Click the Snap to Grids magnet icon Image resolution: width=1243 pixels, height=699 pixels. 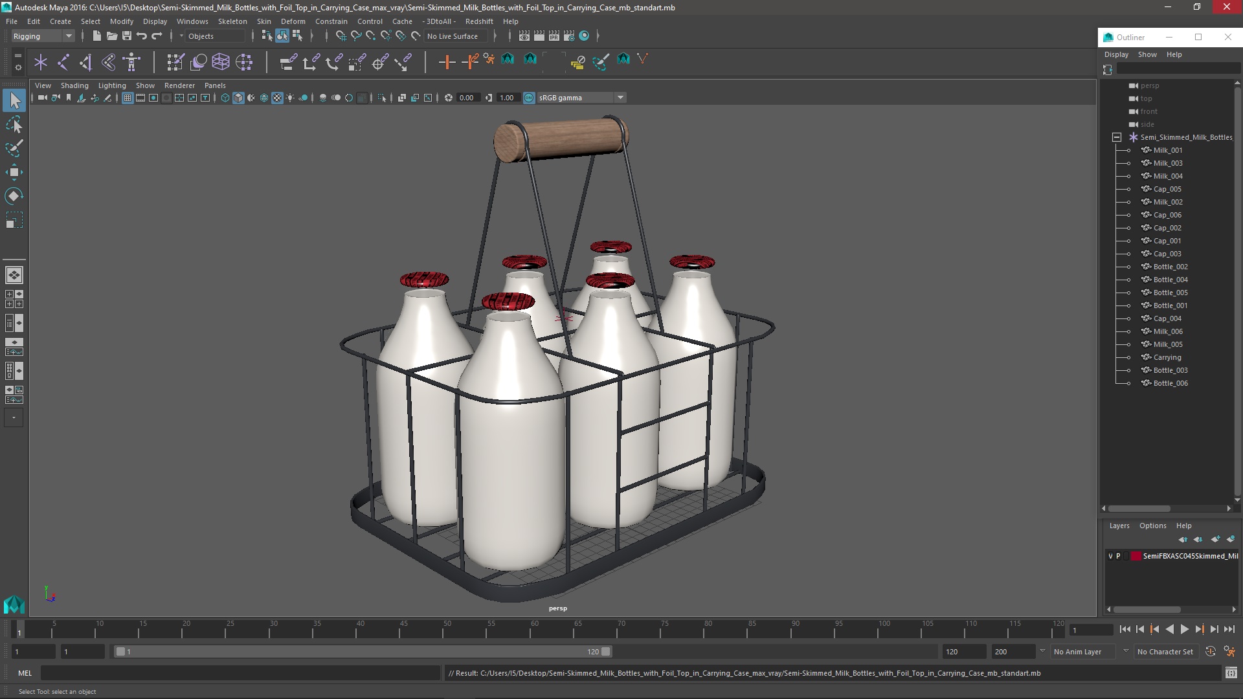[341, 36]
